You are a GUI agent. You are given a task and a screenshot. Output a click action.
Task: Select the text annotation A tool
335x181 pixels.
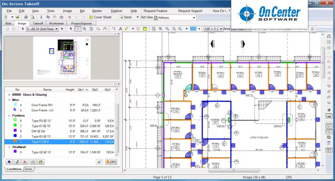click(120, 29)
